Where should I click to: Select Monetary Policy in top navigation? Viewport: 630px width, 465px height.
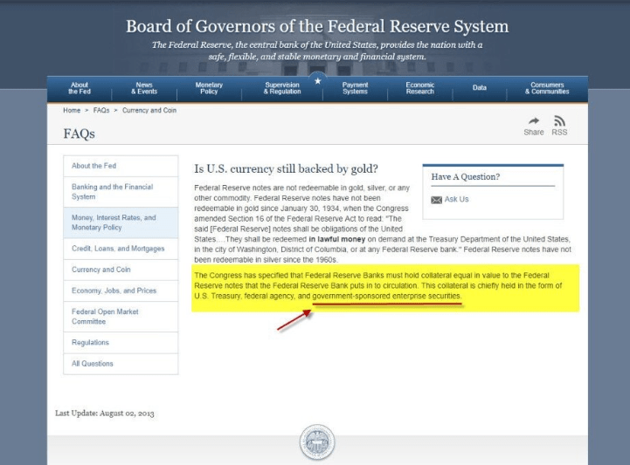coord(209,88)
